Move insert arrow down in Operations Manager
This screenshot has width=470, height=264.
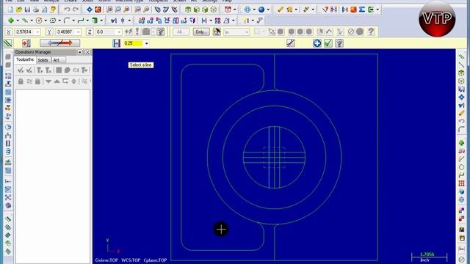[48, 81]
